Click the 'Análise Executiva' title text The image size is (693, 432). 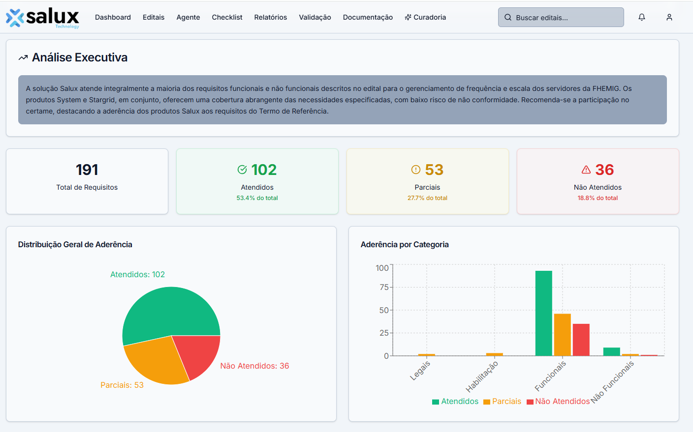[x=80, y=58]
